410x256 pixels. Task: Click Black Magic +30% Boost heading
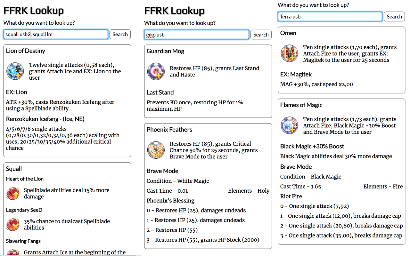[312, 146]
